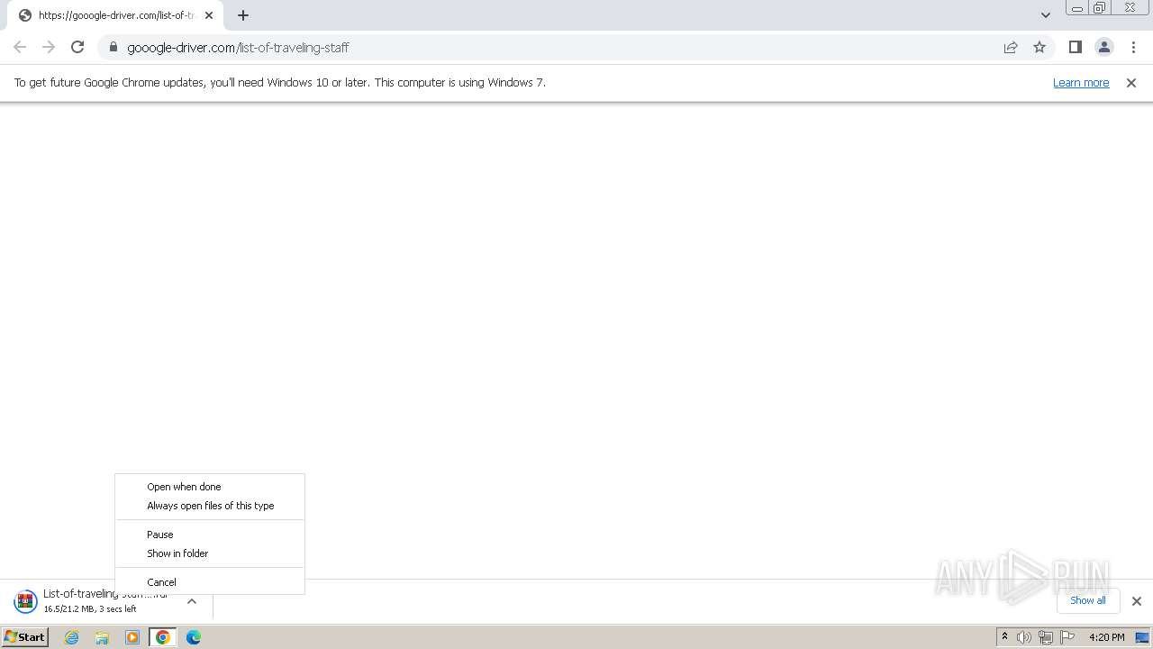
Task: Click the Show all downloads button
Action: pos(1087,600)
